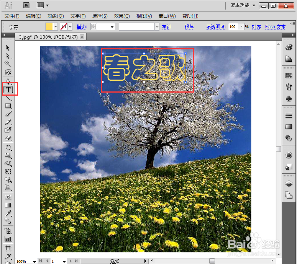Open the Symbols panel club icon
The image size is (297, 264).
pyautogui.click(x=289, y=98)
